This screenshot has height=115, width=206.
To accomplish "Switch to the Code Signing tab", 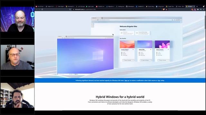I will [60, 6].
